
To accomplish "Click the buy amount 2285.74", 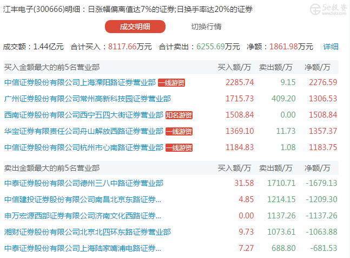I will point(240,82).
